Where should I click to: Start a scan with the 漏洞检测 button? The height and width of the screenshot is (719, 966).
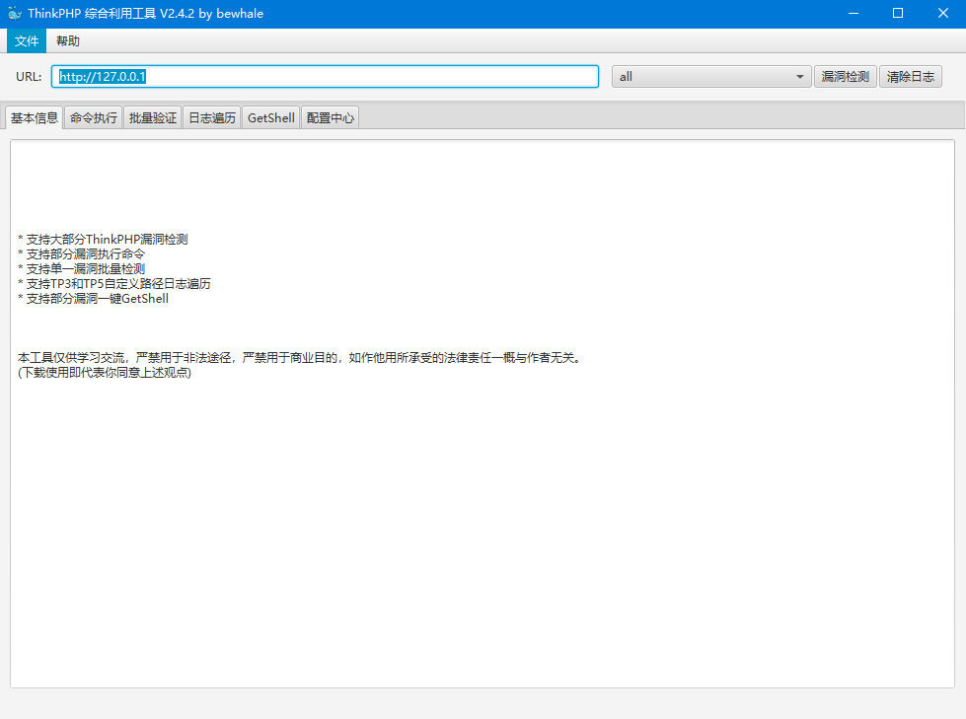845,76
